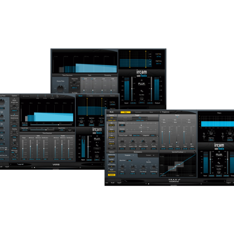Click the Breathy knob in Trax
Image resolution: width=234 pixels, height=234 pixels.
(154, 142)
